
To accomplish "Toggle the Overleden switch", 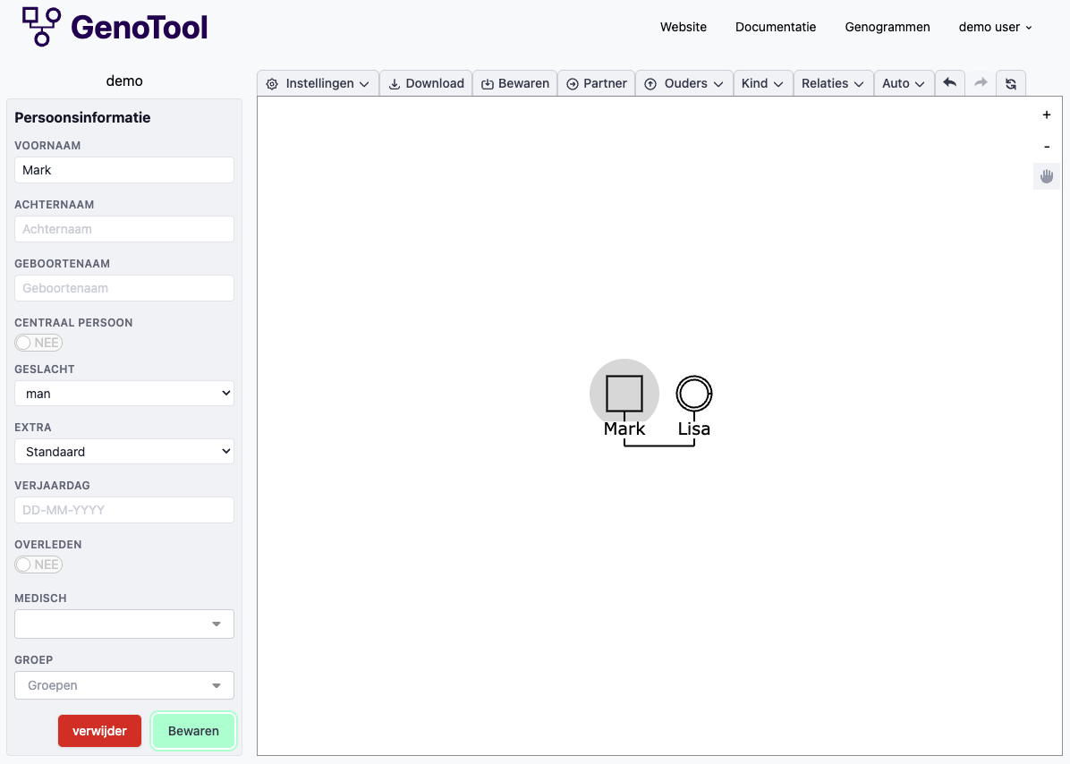I will (38, 565).
